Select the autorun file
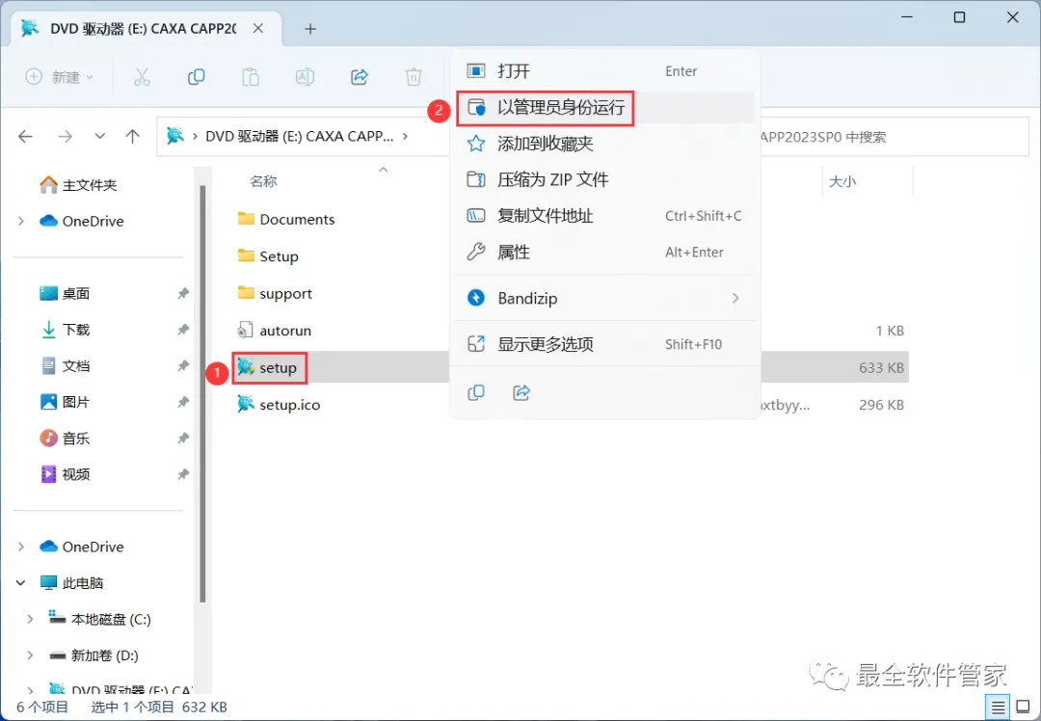The height and width of the screenshot is (721, 1041). click(x=274, y=331)
